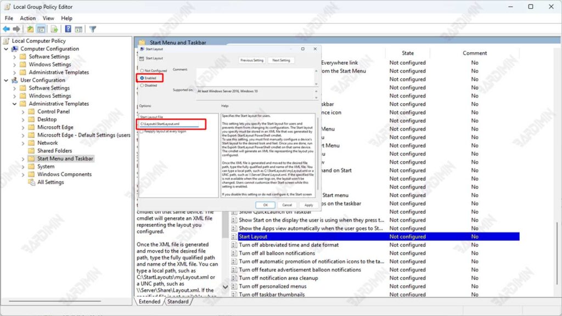Image resolution: width=562 pixels, height=316 pixels.
Task: Select Microsoft Edge - Default Settings tree item
Action: [84, 135]
